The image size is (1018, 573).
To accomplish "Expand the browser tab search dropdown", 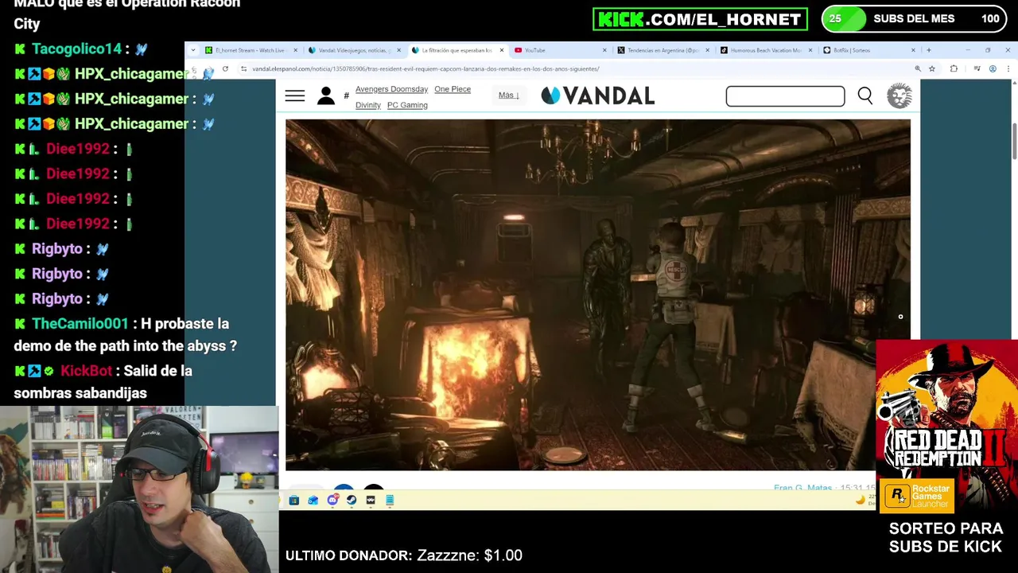I will click(192, 50).
